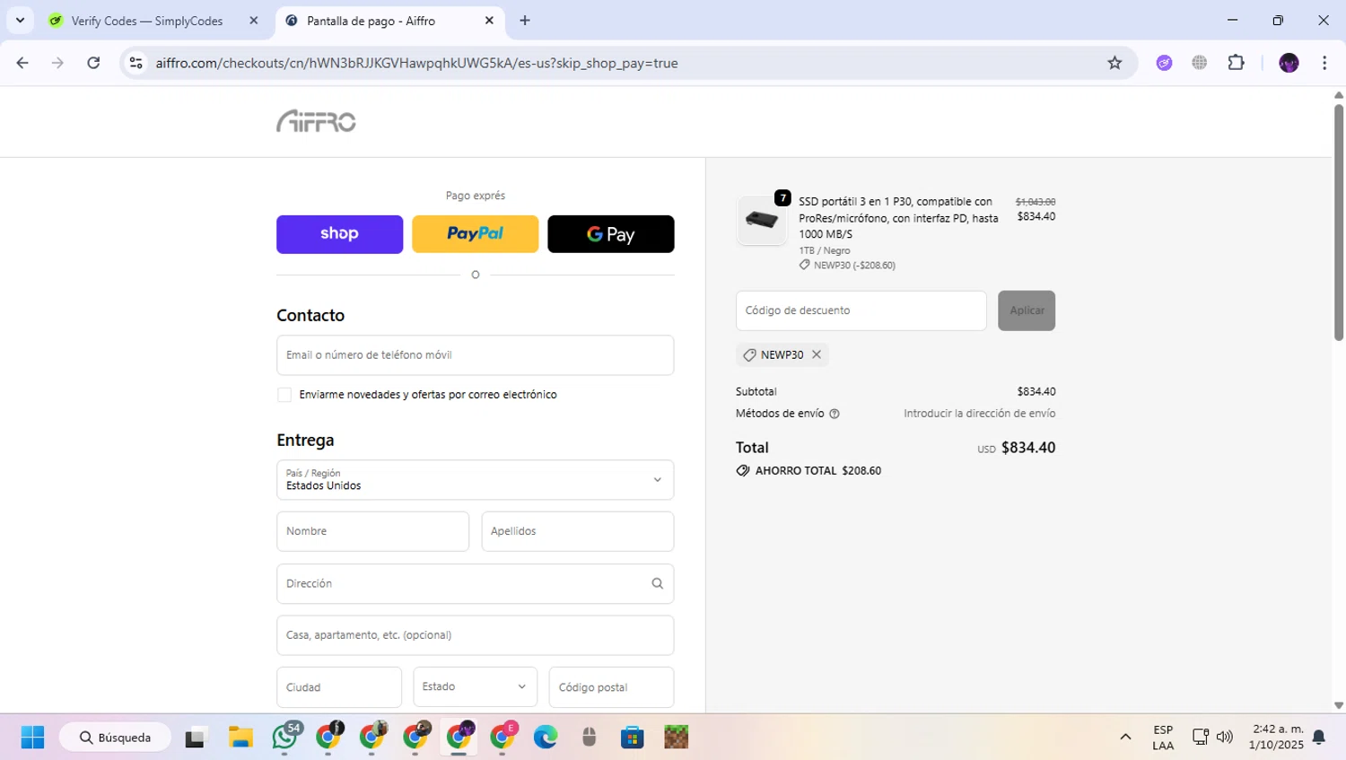Close the Verify Codes tab
1346x760 pixels.
click(x=254, y=21)
